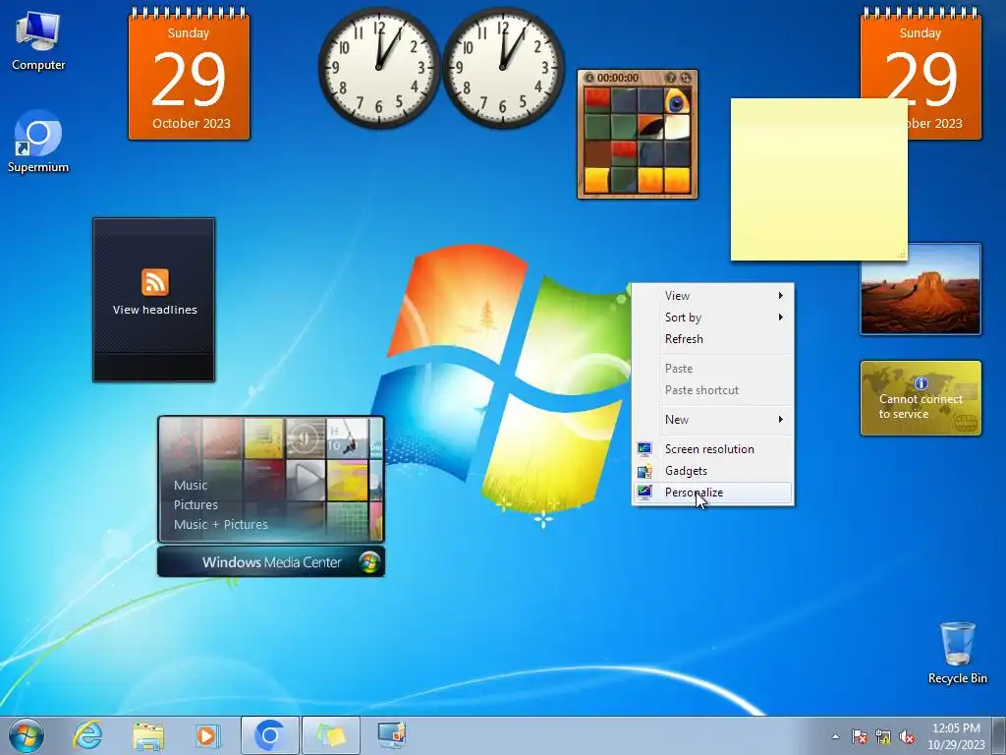Click the calendar gadget next to Computer
The image size is (1006, 755).
pyautogui.click(x=190, y=75)
